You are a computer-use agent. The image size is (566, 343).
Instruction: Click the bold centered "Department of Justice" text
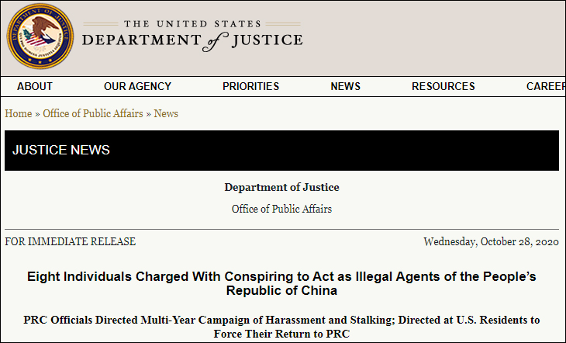pos(281,187)
